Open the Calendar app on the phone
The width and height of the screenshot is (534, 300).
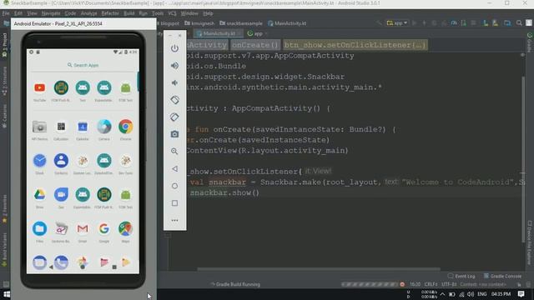click(83, 127)
